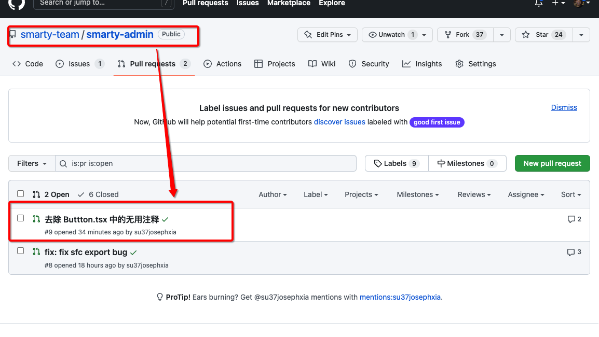599x337 pixels.
Task: Click the GitHub logo icon
Action: tap(17, 3)
